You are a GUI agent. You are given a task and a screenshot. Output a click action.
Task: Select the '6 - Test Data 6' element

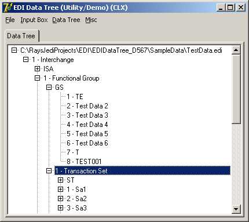tap(87, 143)
